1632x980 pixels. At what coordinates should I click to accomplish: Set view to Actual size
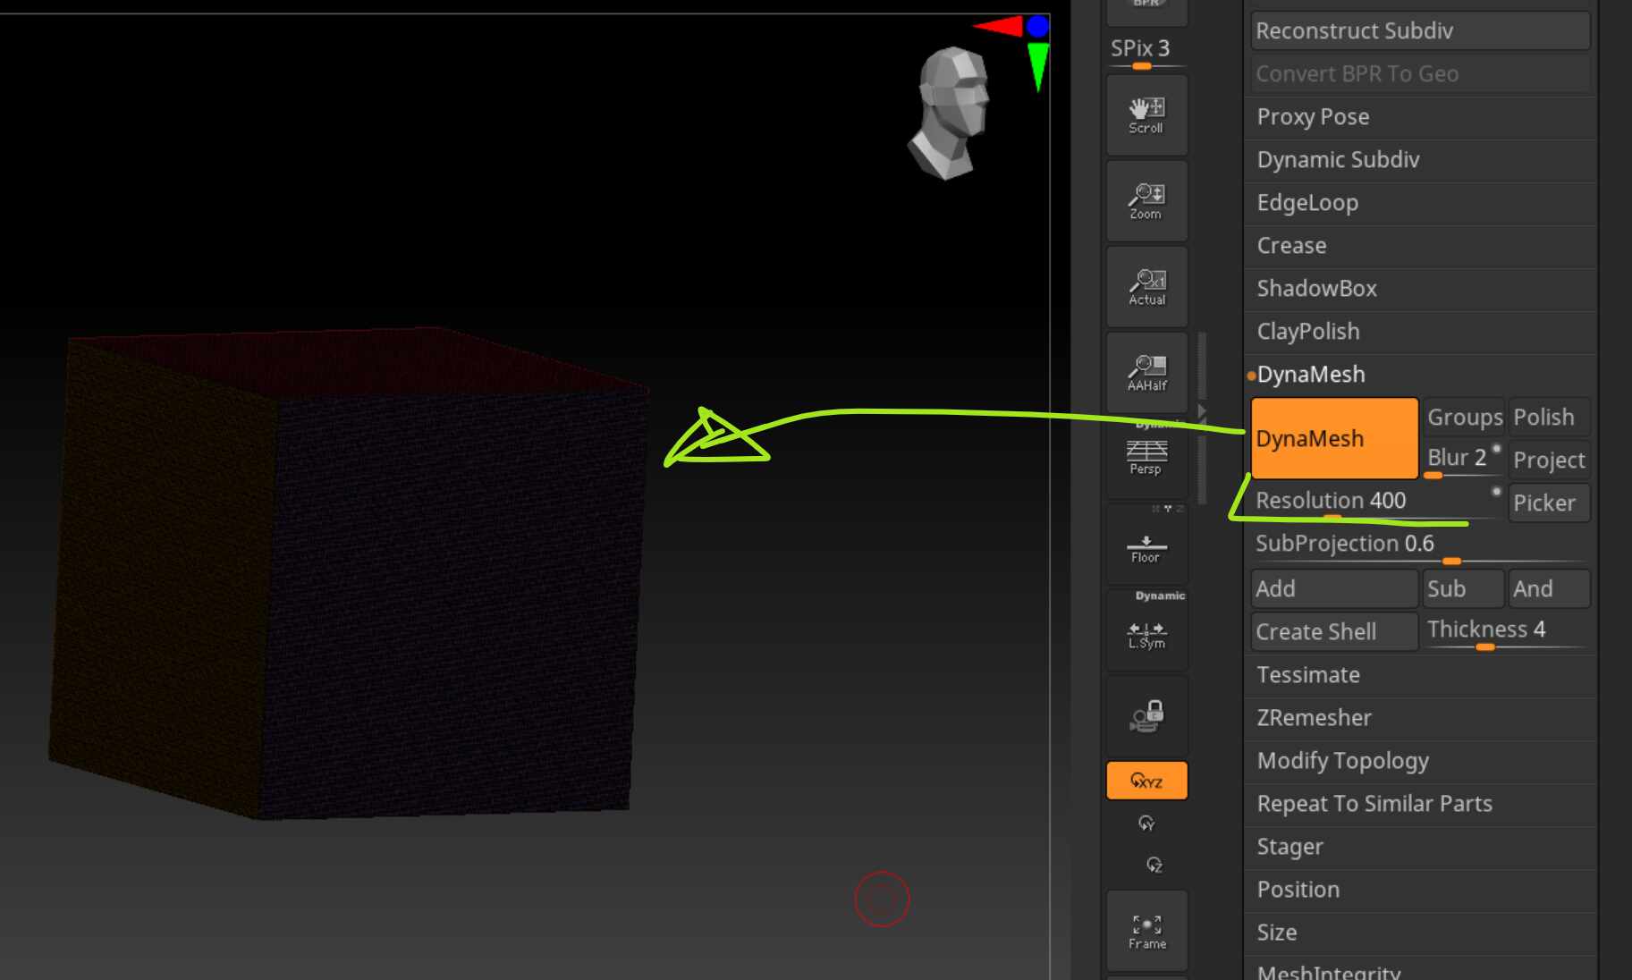click(x=1146, y=287)
